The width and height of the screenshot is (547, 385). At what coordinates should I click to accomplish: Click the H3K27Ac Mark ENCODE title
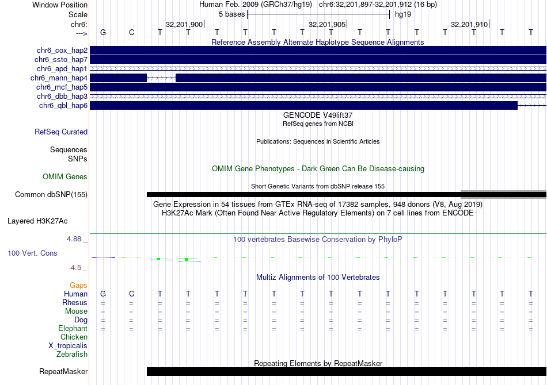tap(318, 213)
